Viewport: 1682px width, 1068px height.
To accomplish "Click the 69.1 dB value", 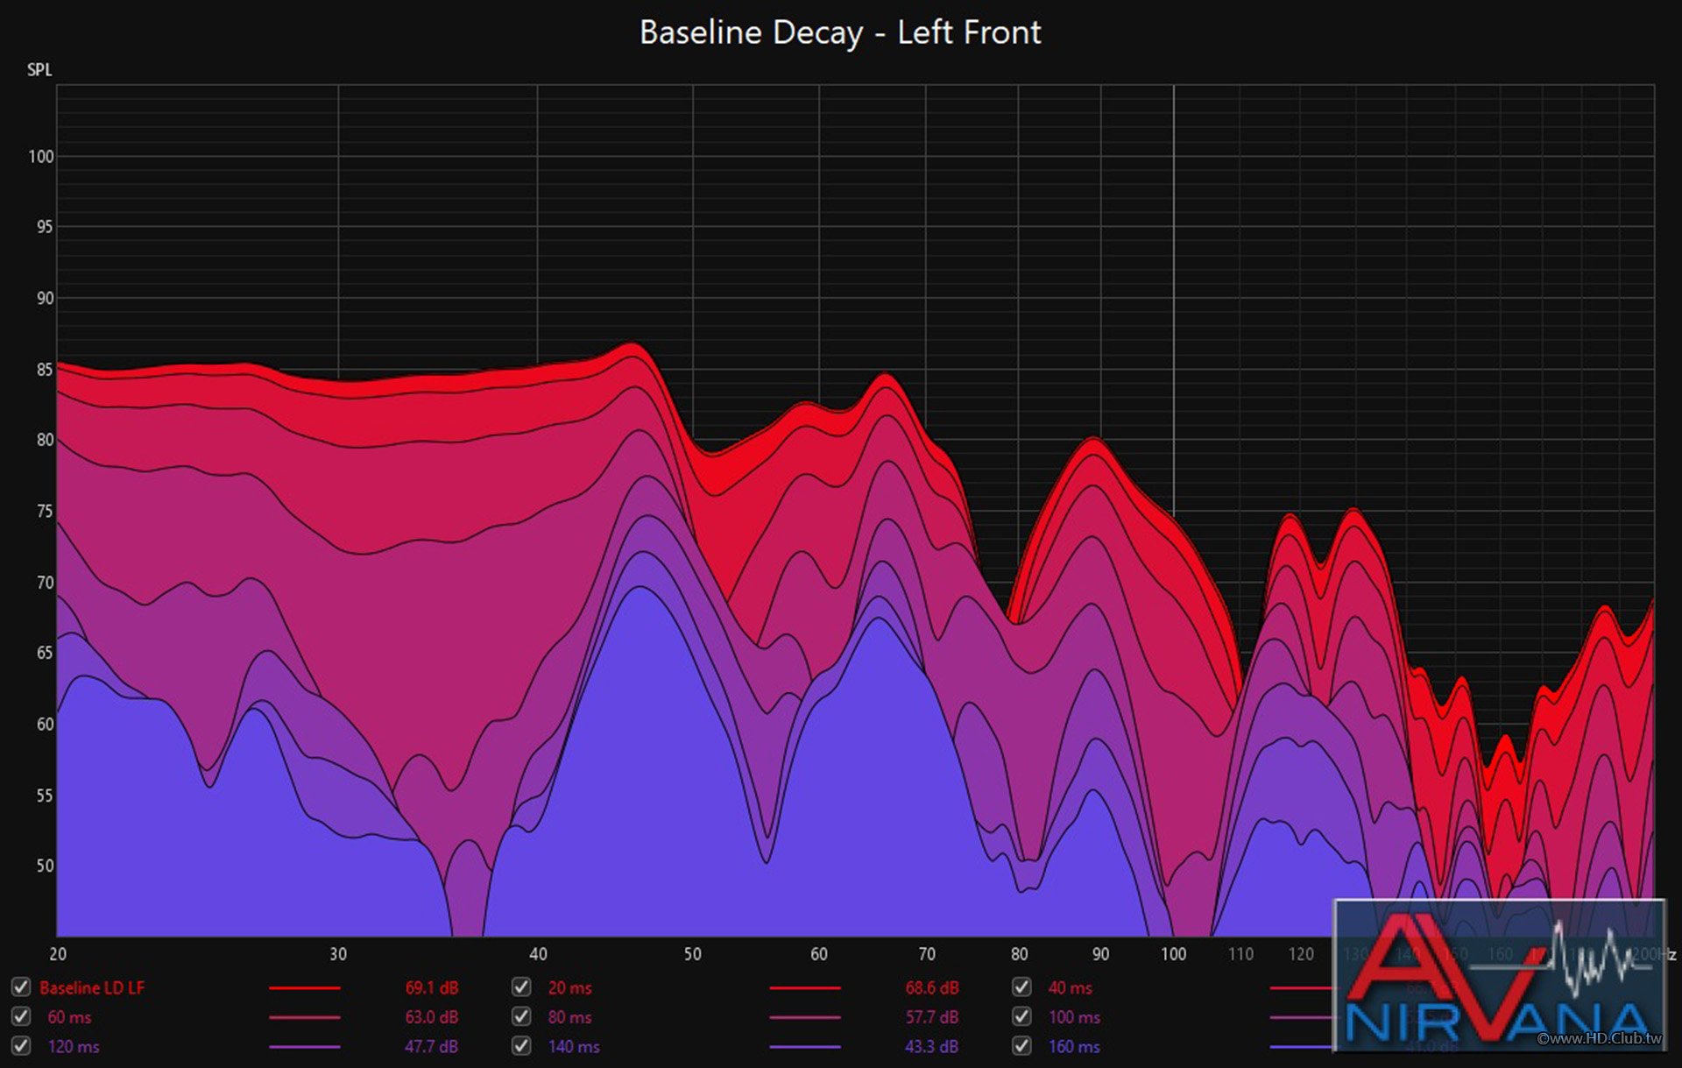I will (432, 987).
